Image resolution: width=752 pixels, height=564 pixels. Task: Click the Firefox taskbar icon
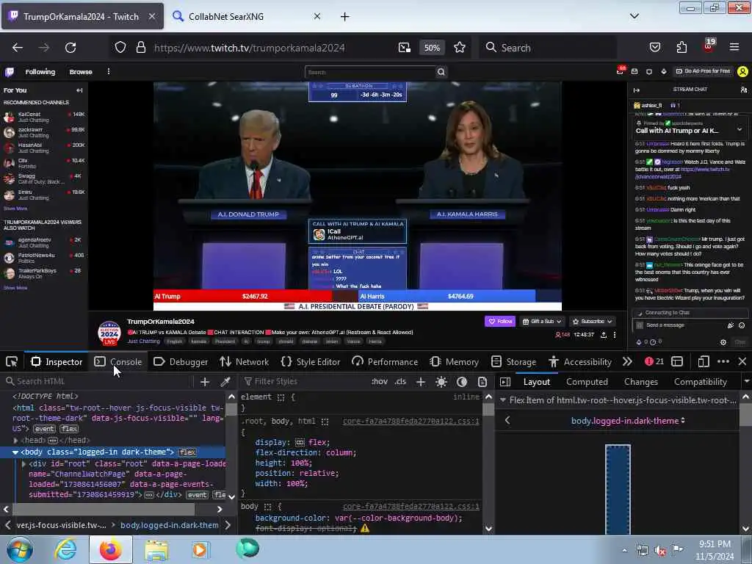111,549
